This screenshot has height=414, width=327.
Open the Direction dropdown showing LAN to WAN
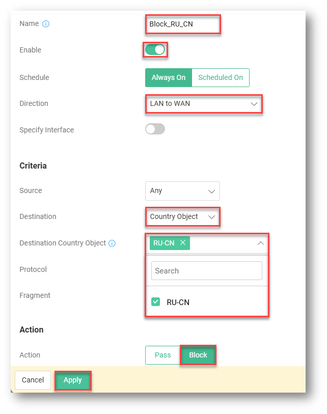[x=204, y=104]
